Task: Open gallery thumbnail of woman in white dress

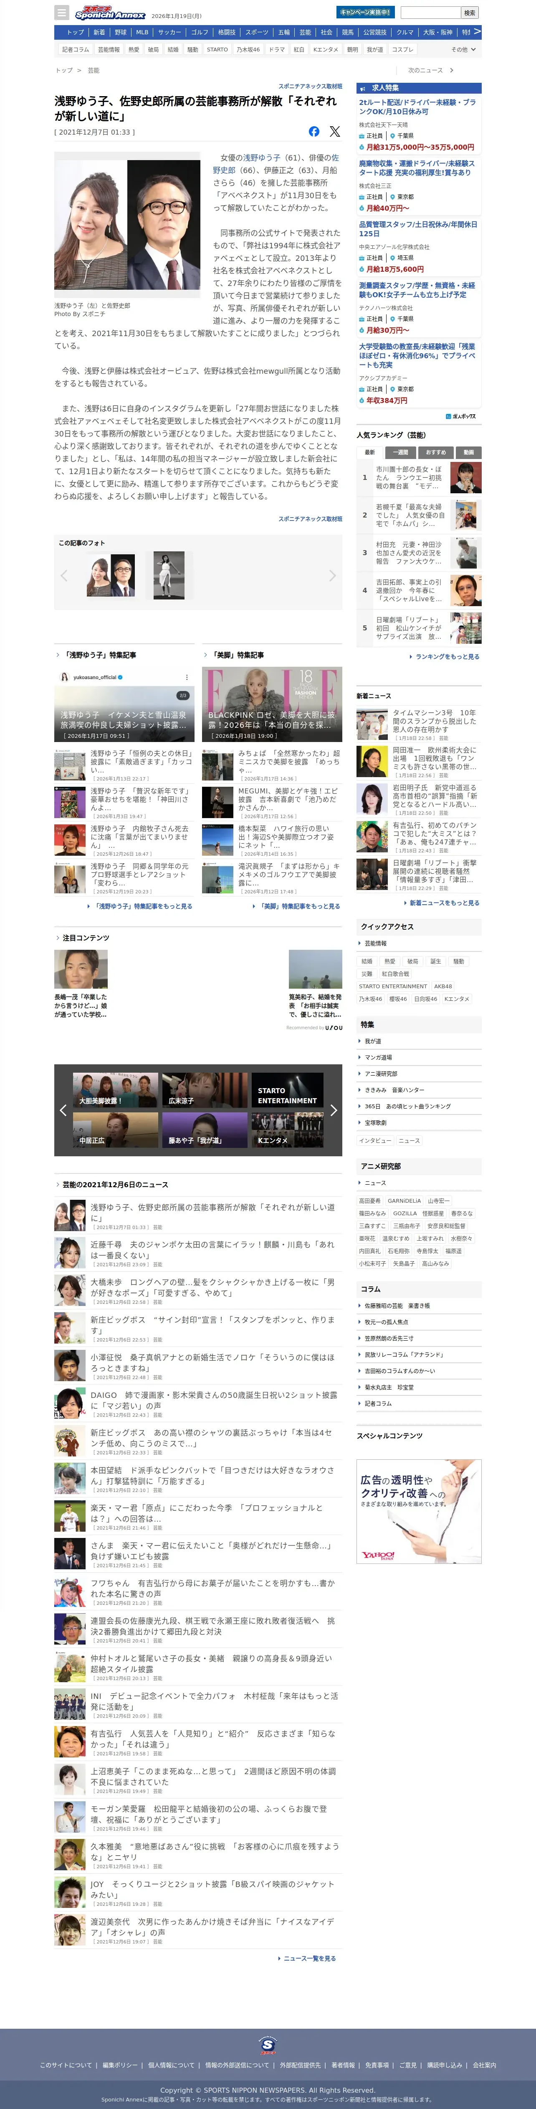Action: click(x=168, y=575)
